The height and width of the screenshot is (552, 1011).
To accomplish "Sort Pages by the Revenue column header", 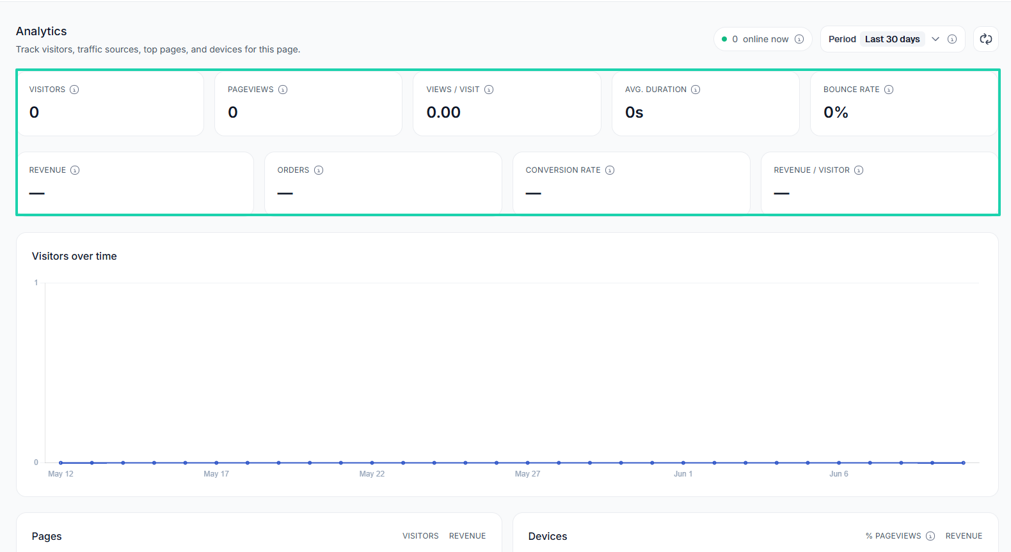I will pos(467,536).
